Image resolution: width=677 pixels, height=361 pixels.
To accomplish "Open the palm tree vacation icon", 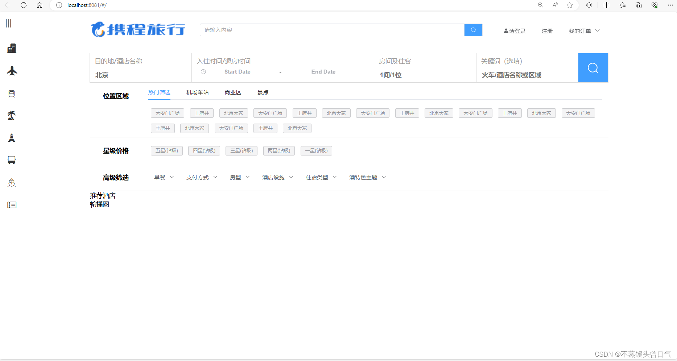I will 12,116.
